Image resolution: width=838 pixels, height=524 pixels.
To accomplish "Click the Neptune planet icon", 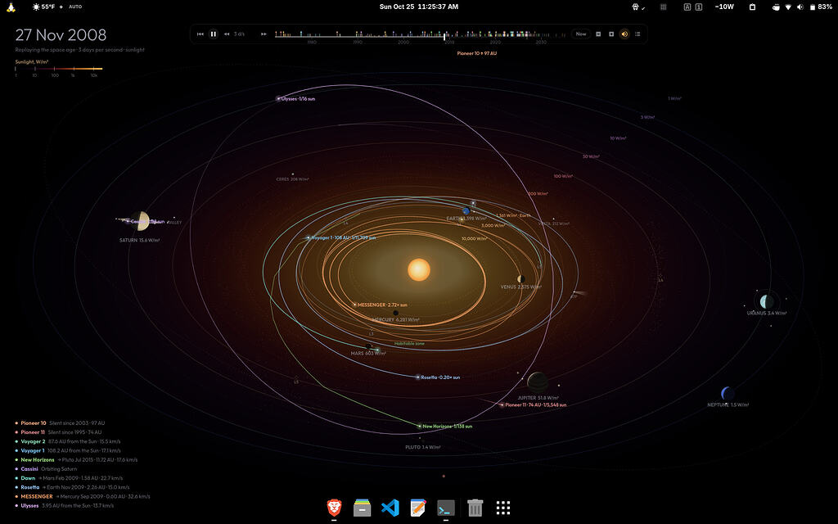I will (x=728, y=394).
